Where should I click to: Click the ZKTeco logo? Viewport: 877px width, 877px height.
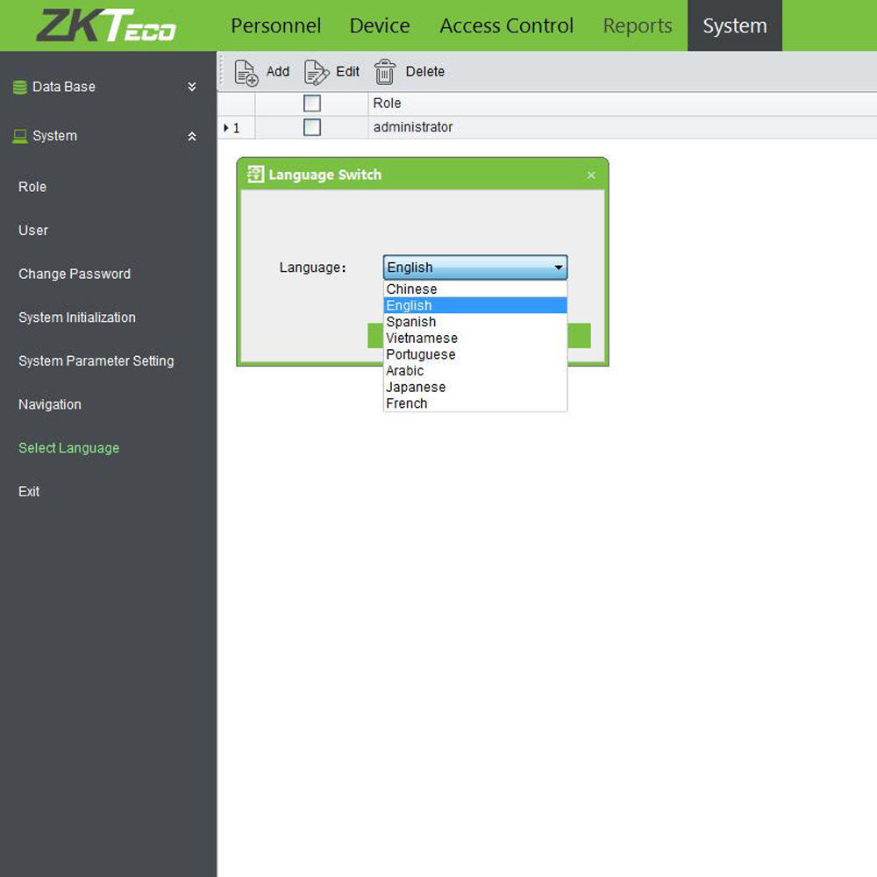tap(106, 25)
